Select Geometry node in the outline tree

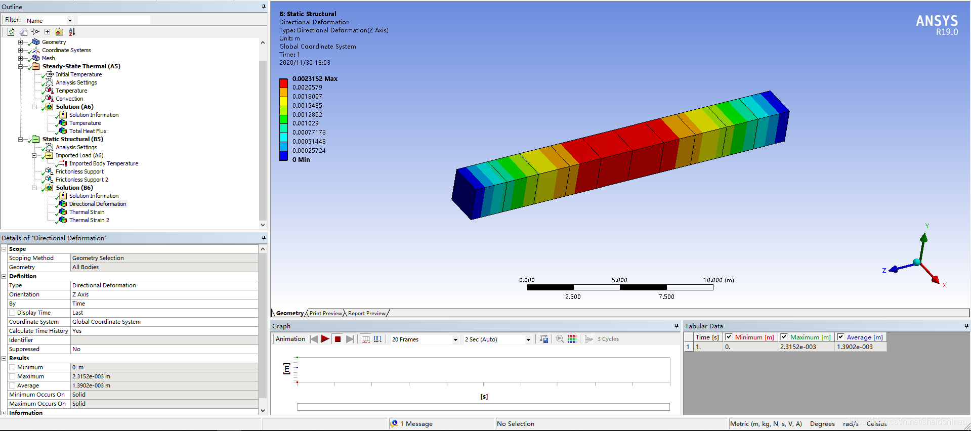pos(54,42)
